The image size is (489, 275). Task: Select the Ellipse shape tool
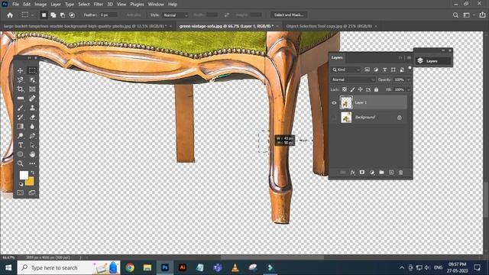21,154
